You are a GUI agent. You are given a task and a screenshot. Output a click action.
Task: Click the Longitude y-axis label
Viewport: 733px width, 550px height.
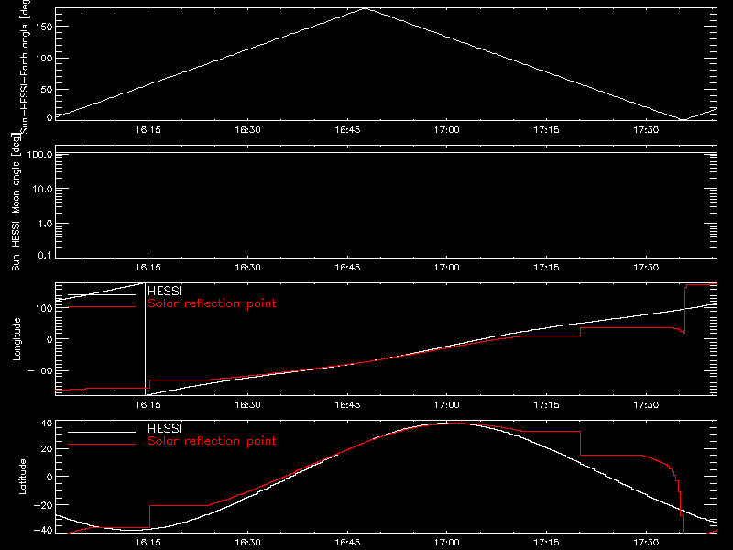[16, 339]
